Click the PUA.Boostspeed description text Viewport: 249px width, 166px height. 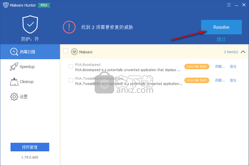pyautogui.click(x=128, y=70)
